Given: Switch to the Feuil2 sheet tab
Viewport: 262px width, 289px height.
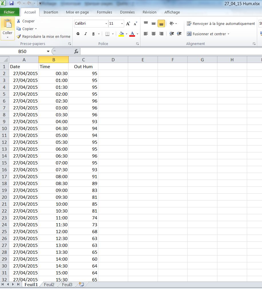Looking at the screenshot, I should point(49,284).
